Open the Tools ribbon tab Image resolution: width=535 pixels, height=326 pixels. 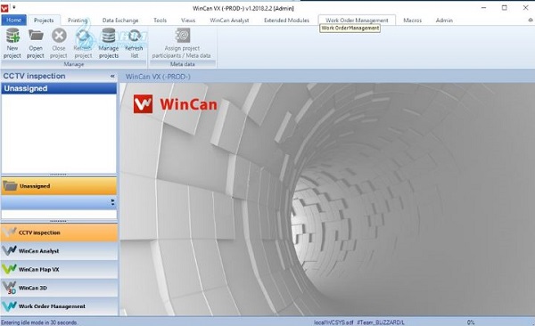point(160,20)
